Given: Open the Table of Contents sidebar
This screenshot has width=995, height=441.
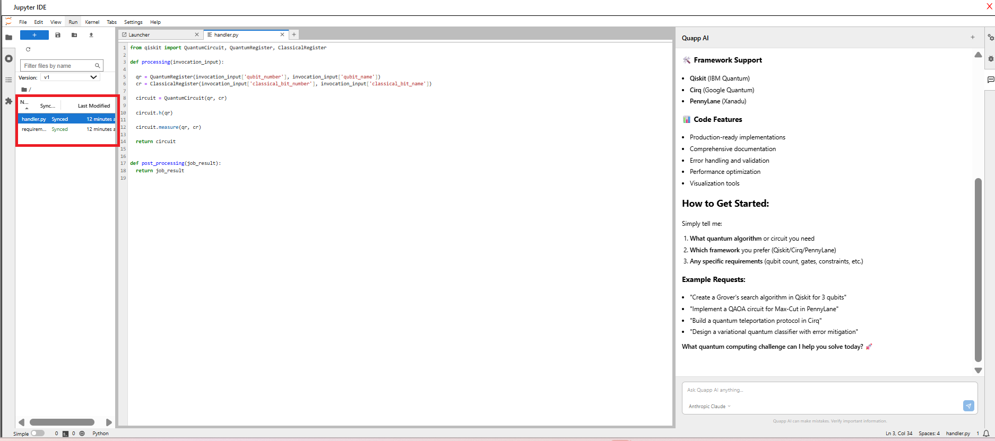Looking at the screenshot, I should 8,80.
